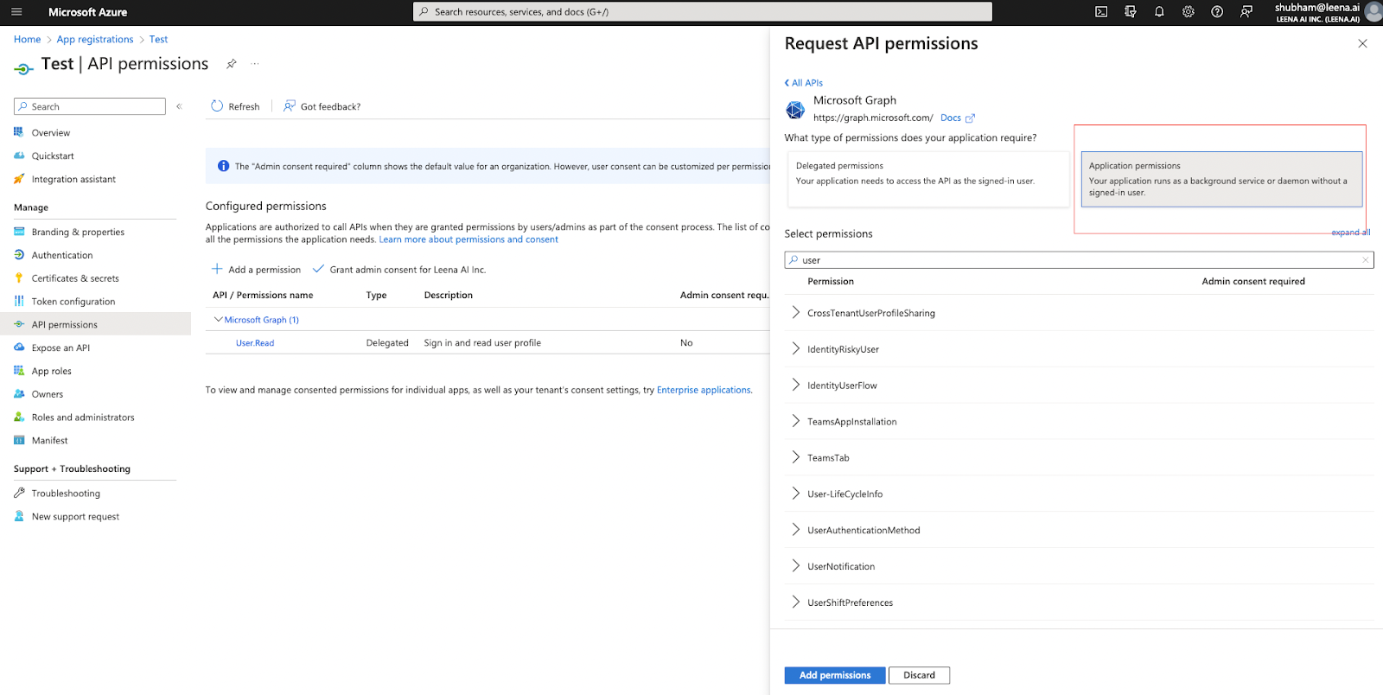Open the Directories and subscriptions filter icon
This screenshot has height=695, width=1383.
pyautogui.click(x=1130, y=12)
